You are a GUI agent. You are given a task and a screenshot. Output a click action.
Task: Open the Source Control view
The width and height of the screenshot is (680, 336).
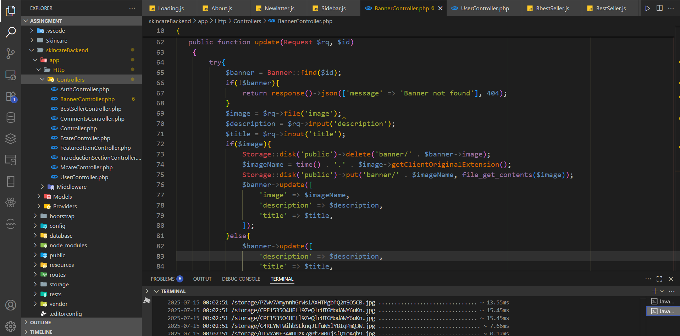(11, 54)
